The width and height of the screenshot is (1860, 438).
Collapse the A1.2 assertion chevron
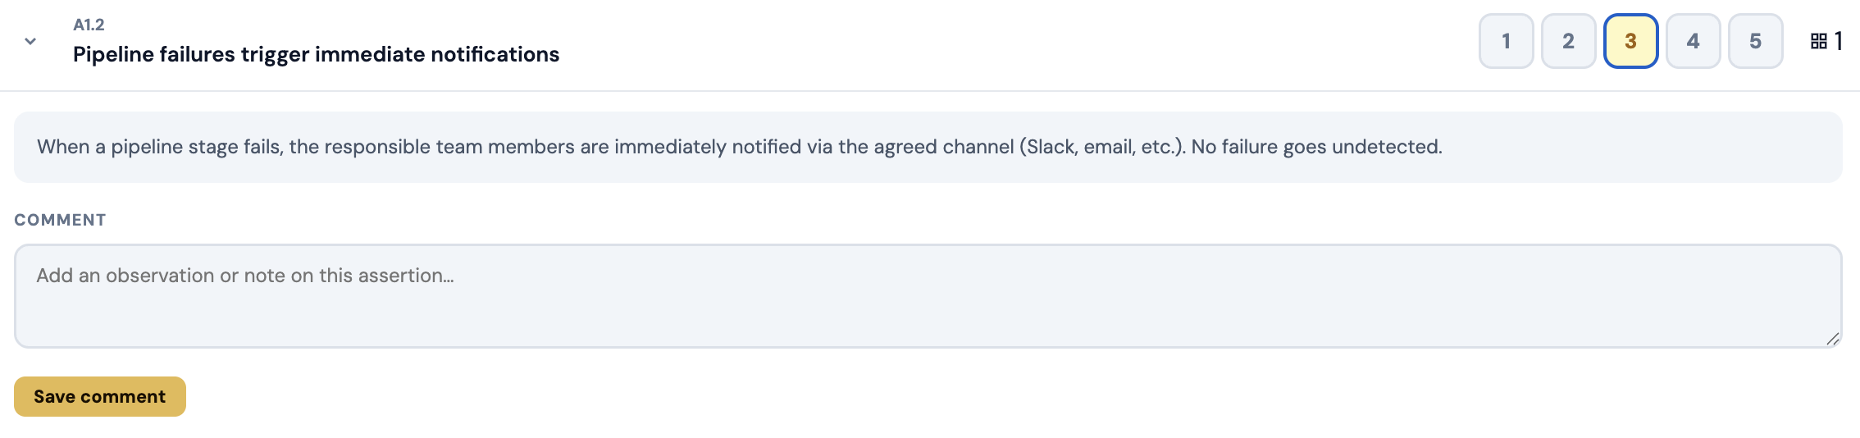(x=30, y=41)
